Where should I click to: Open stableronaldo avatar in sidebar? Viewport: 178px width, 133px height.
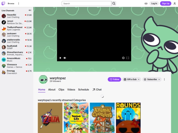click(4, 41)
